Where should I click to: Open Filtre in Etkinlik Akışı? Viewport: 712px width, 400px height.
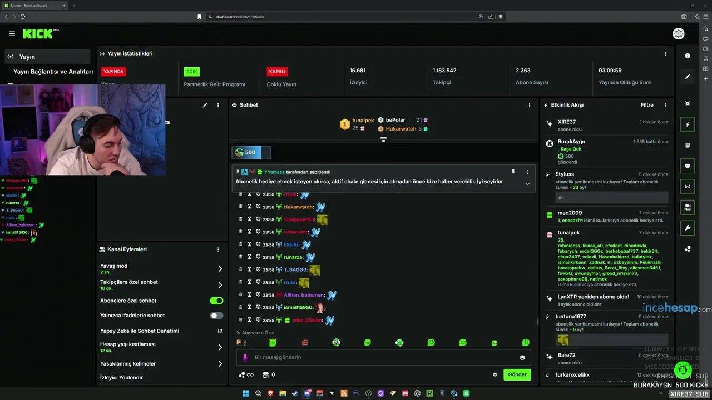[x=647, y=105]
